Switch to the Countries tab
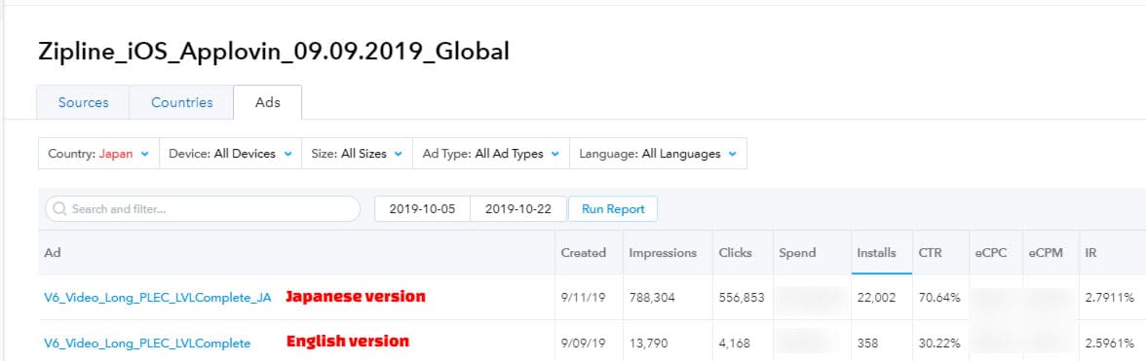The image size is (1146, 361). click(182, 103)
